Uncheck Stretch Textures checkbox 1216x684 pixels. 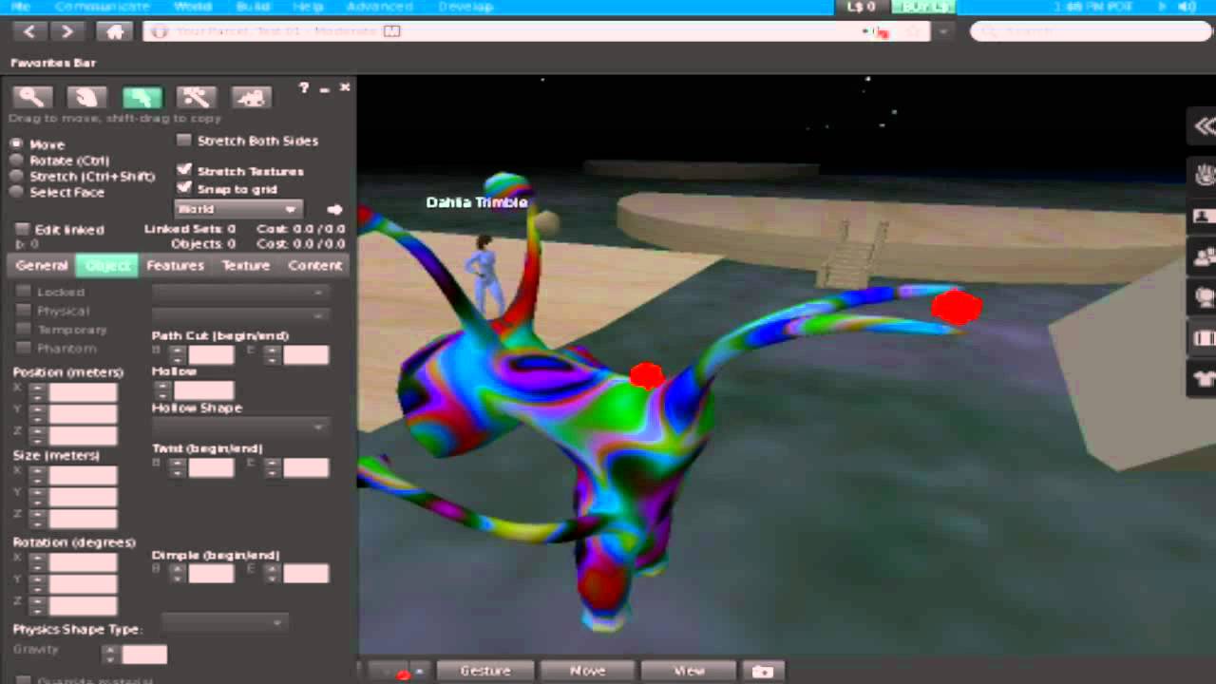click(x=184, y=171)
